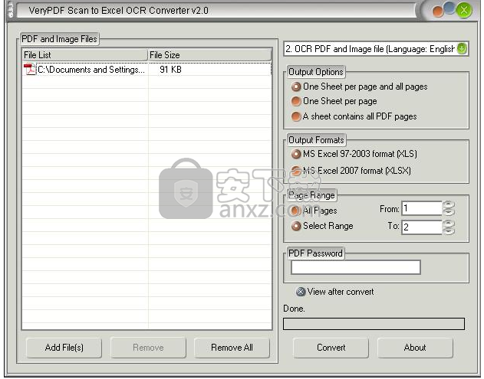
Task: Click the Done. status text
Action: [294, 309]
